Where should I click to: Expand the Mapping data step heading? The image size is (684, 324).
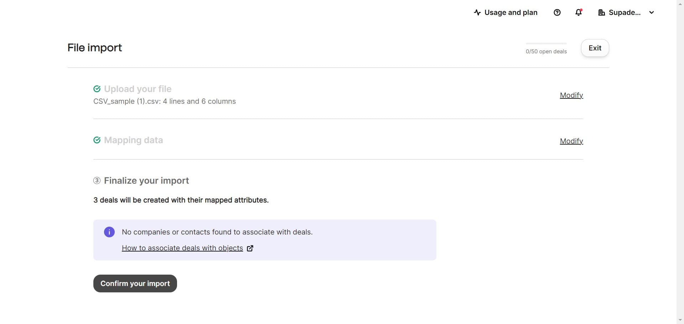click(x=133, y=140)
